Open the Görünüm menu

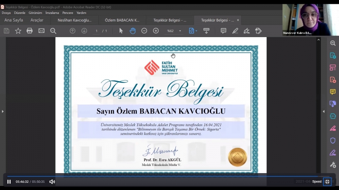pyautogui.click(x=35, y=13)
